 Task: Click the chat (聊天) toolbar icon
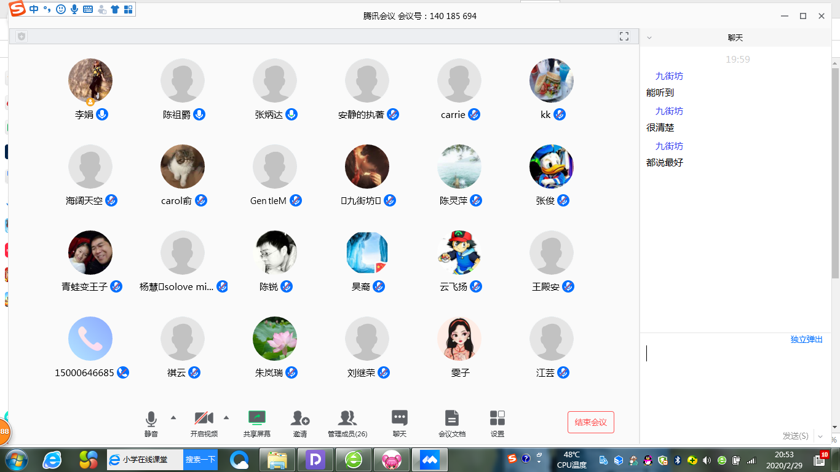coord(400,419)
